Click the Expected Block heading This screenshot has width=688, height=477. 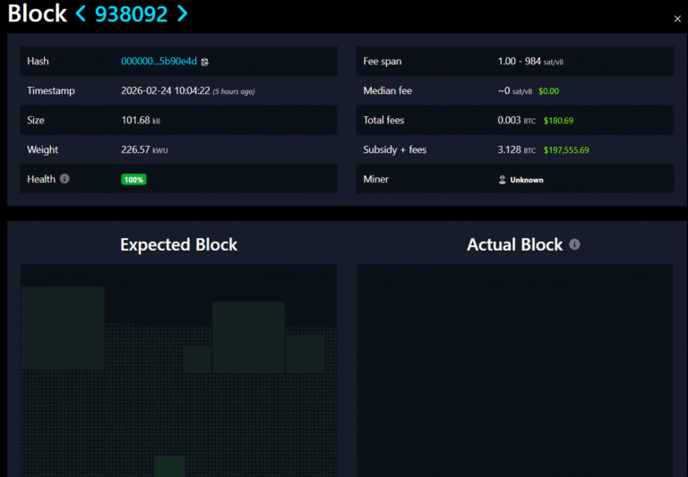[178, 244]
